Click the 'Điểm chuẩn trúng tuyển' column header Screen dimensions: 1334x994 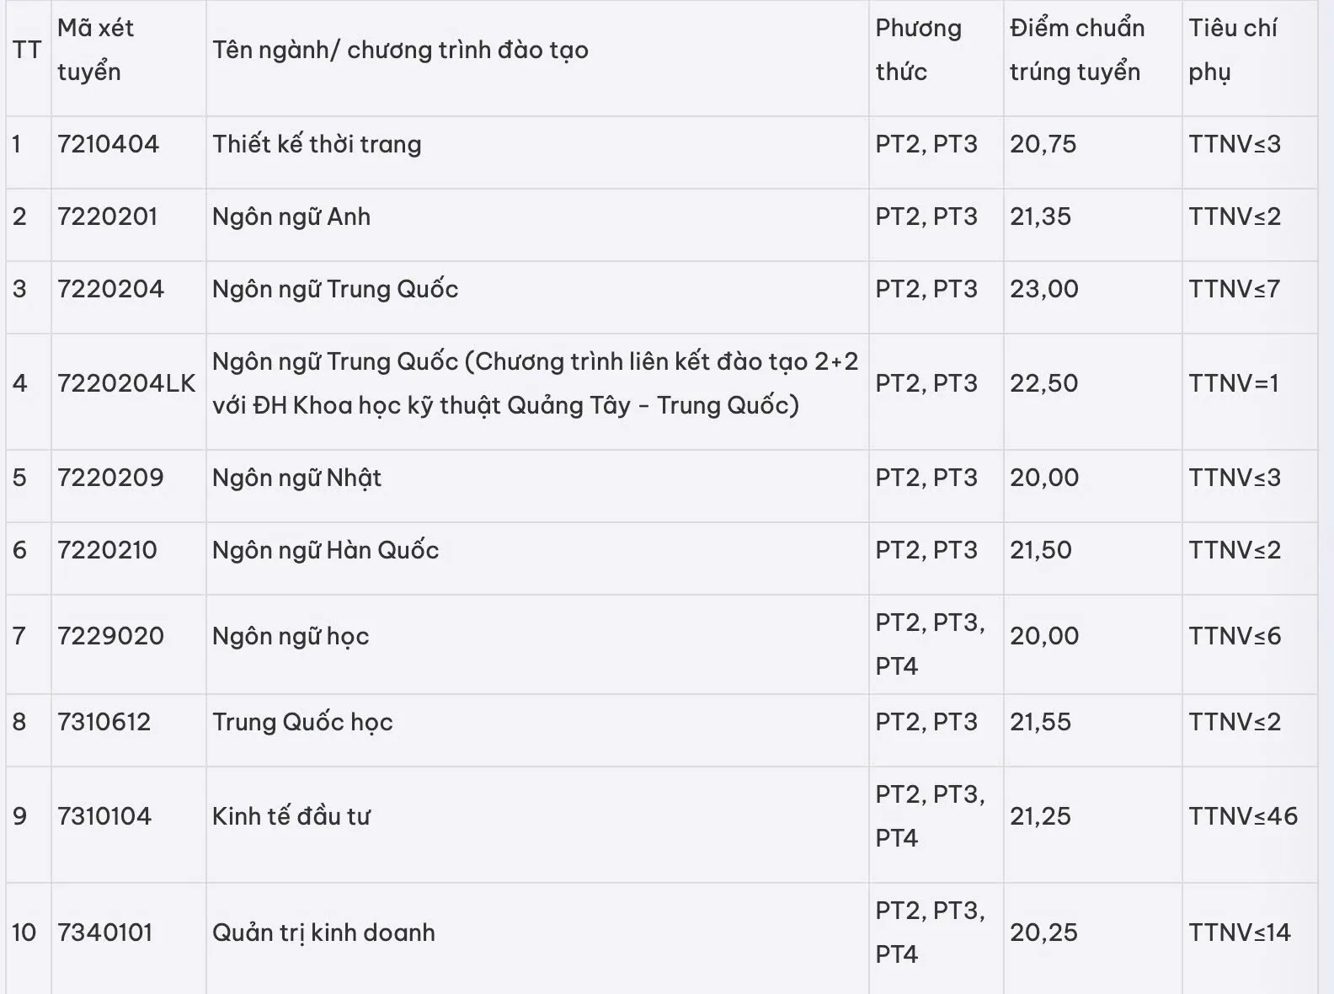click(x=1076, y=51)
